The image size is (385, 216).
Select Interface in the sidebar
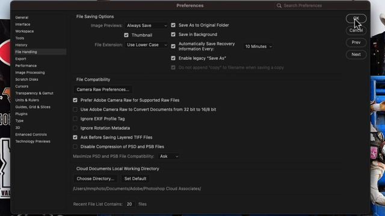pyautogui.click(x=23, y=24)
